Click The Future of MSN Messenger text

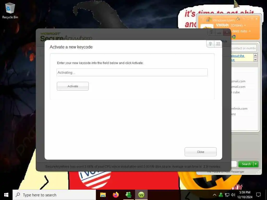226,172
